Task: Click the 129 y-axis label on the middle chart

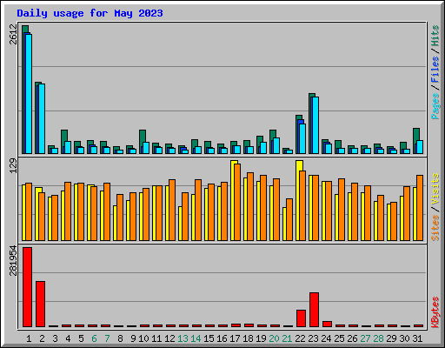Action: click(x=13, y=166)
